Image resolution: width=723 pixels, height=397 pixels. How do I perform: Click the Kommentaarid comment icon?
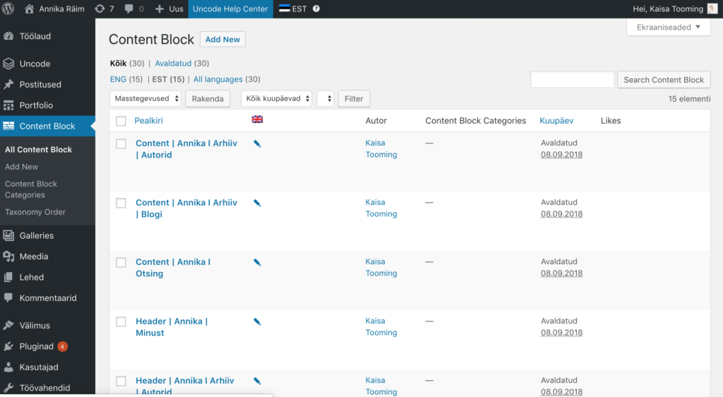point(8,298)
